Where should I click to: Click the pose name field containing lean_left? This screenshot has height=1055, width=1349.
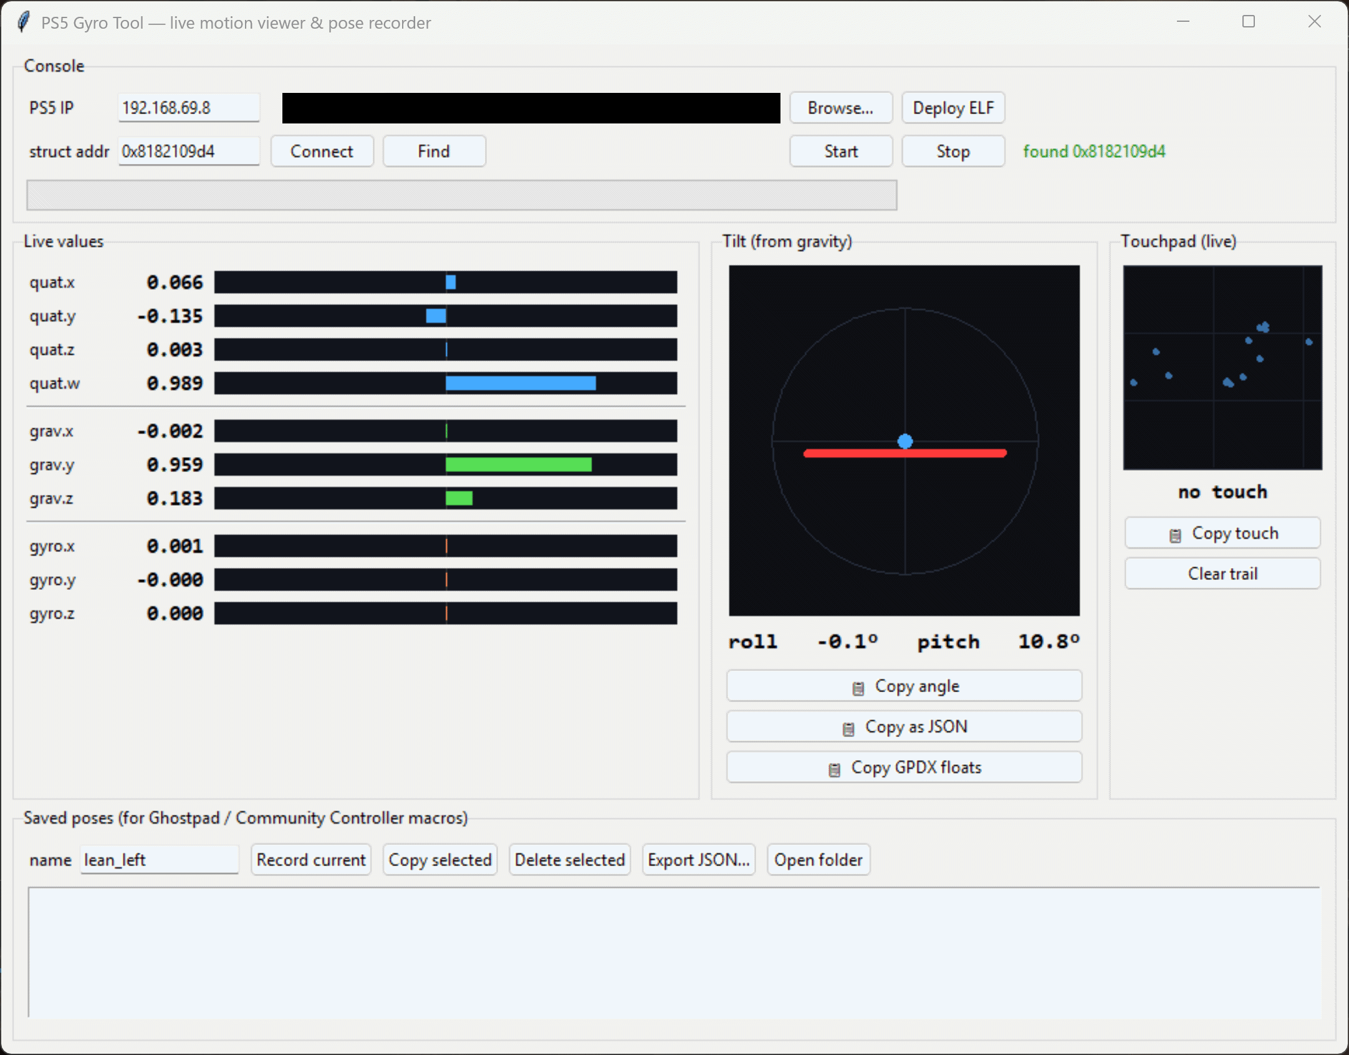tap(160, 860)
